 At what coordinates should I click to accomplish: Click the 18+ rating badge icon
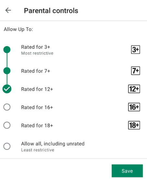134,125
